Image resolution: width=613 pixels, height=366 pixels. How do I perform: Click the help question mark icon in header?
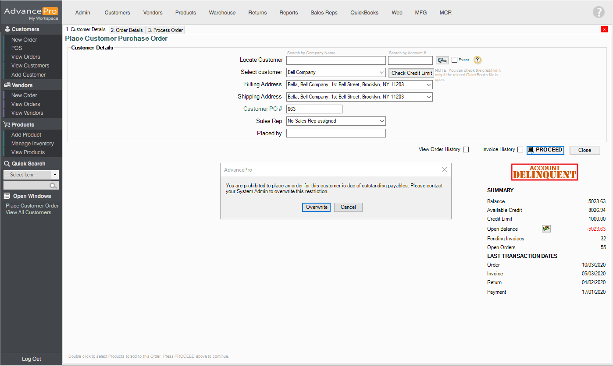click(598, 12)
